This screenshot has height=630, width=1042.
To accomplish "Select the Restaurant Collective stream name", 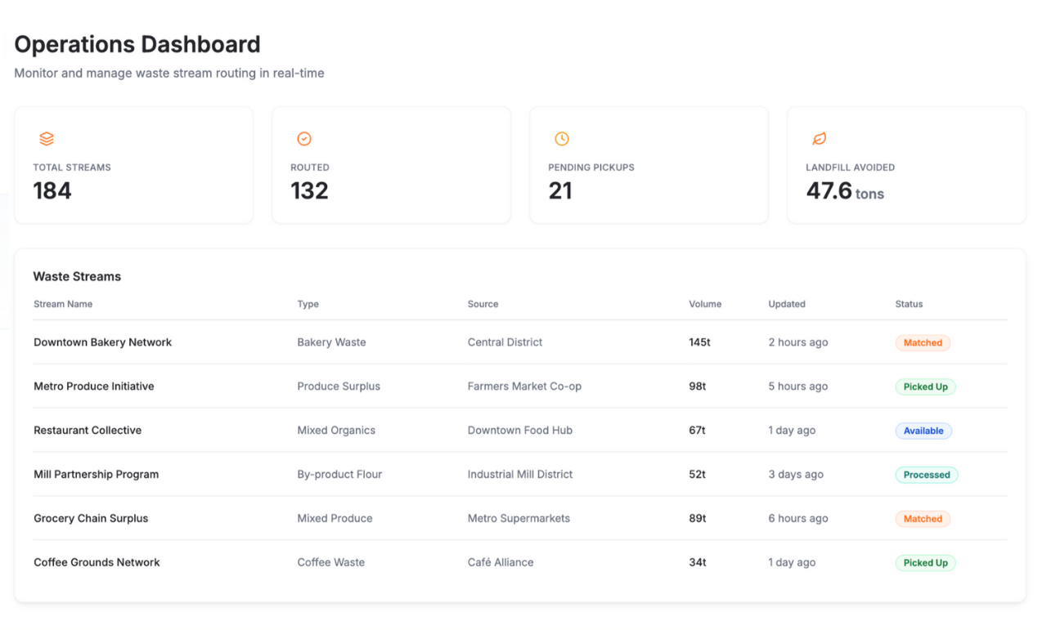I will click(x=88, y=431).
